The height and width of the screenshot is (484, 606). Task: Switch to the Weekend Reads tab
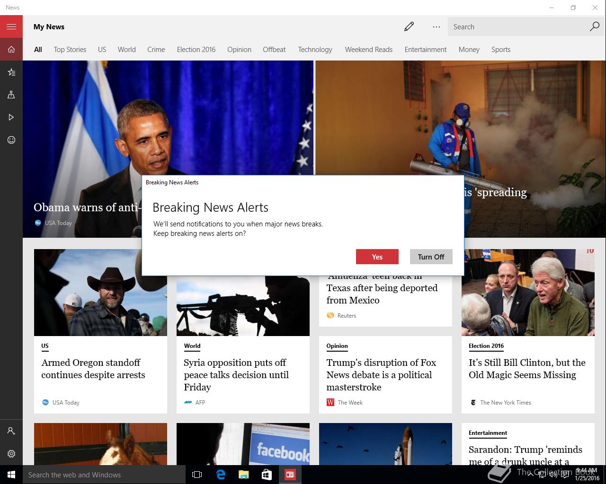368,49
